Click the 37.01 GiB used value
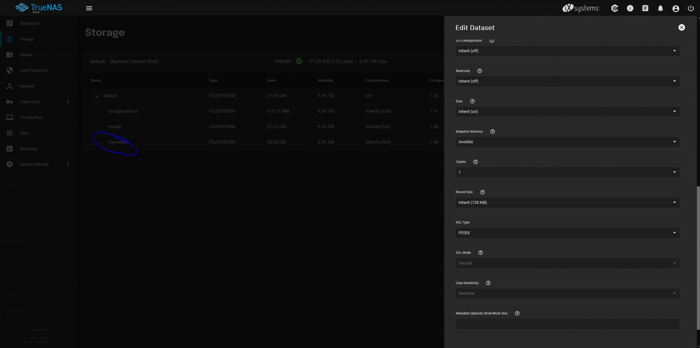Screen dimensions: 700x348 click(276, 127)
